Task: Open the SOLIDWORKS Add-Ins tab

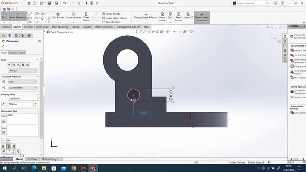Action: [128, 27]
